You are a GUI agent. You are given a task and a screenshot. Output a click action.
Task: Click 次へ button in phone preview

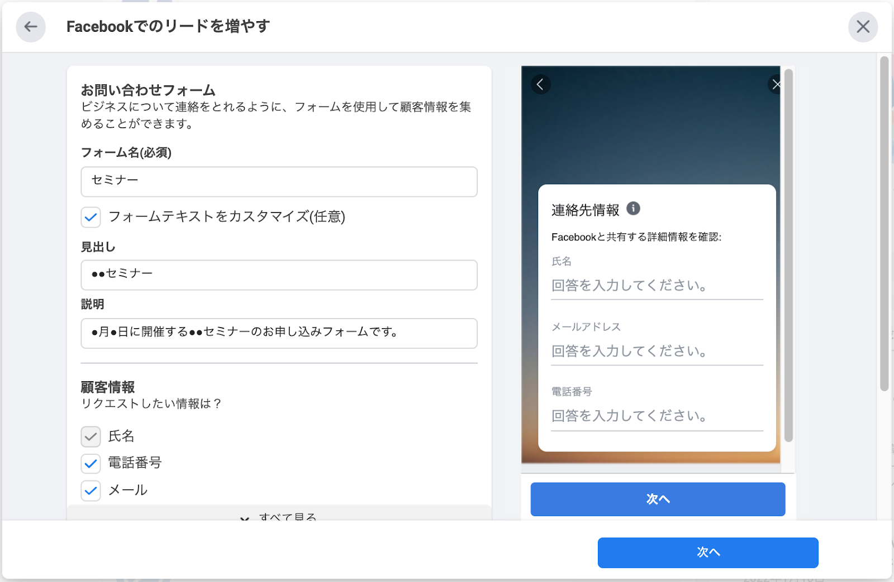pyautogui.click(x=658, y=499)
